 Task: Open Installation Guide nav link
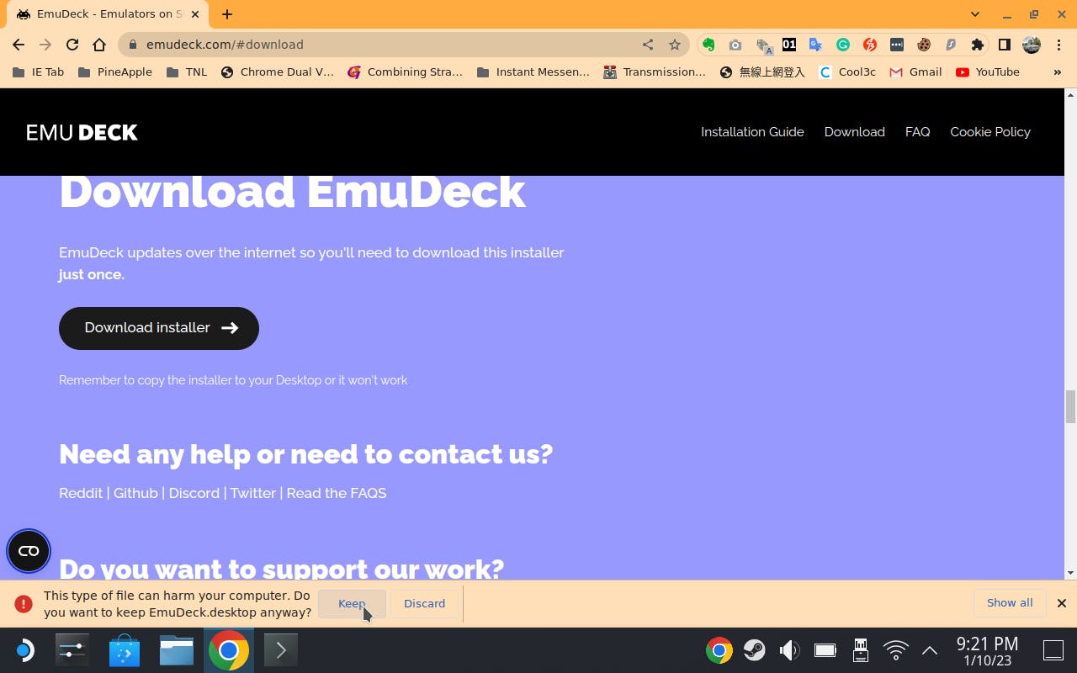pos(752,132)
